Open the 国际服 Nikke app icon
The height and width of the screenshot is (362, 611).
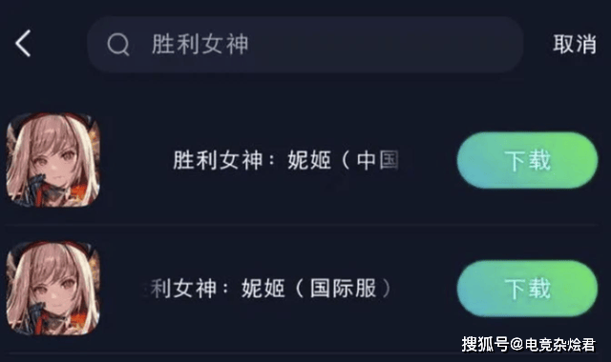tap(53, 289)
